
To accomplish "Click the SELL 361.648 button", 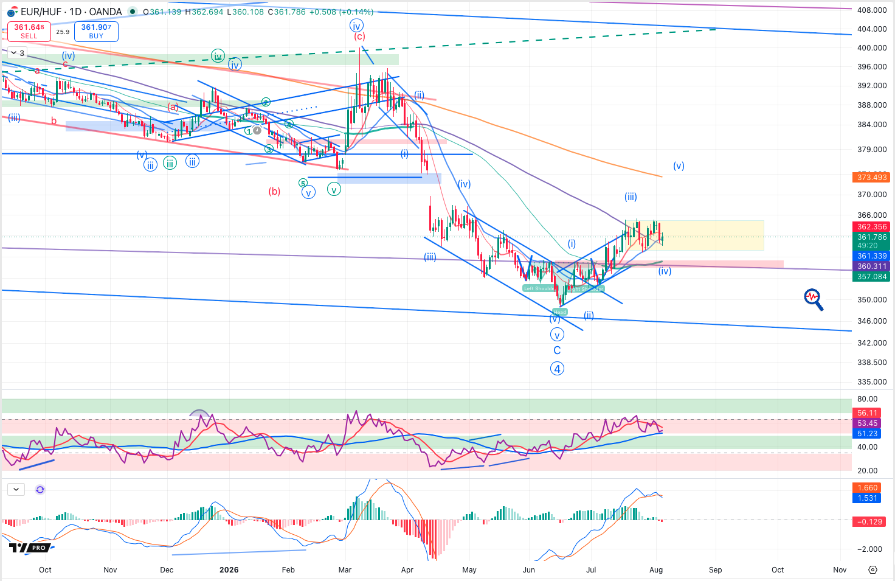I will 29,32.
